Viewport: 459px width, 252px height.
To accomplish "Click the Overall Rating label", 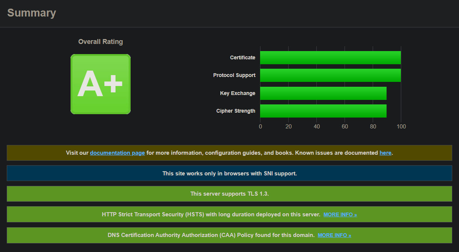I will [x=100, y=41].
